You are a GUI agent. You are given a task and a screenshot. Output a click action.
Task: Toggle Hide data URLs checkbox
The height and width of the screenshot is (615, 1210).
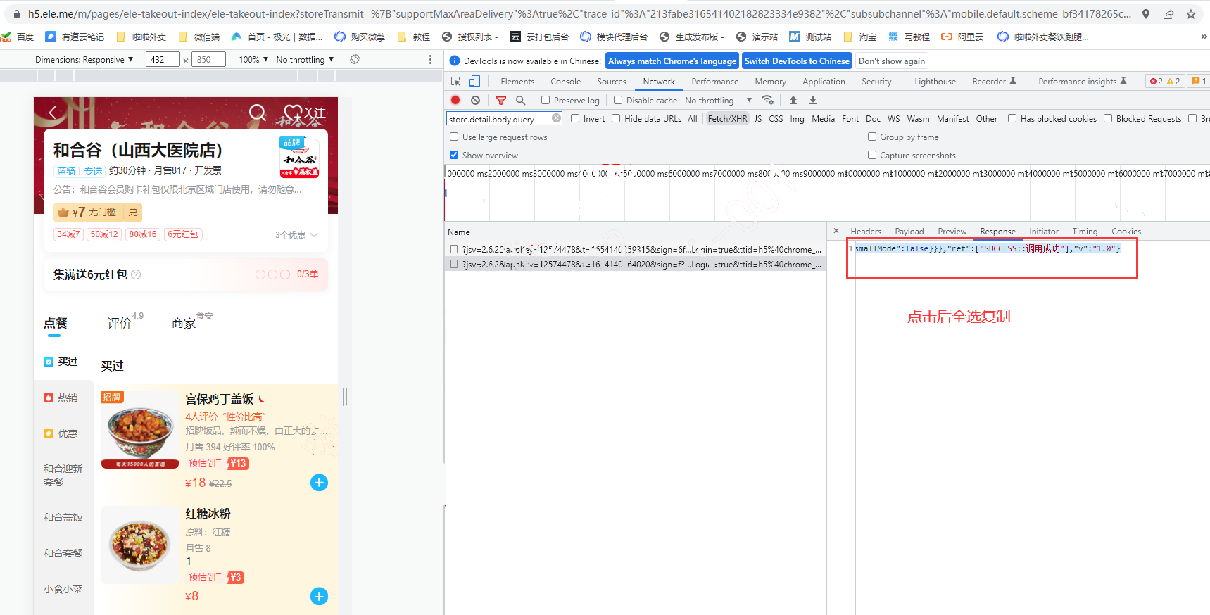tap(616, 118)
